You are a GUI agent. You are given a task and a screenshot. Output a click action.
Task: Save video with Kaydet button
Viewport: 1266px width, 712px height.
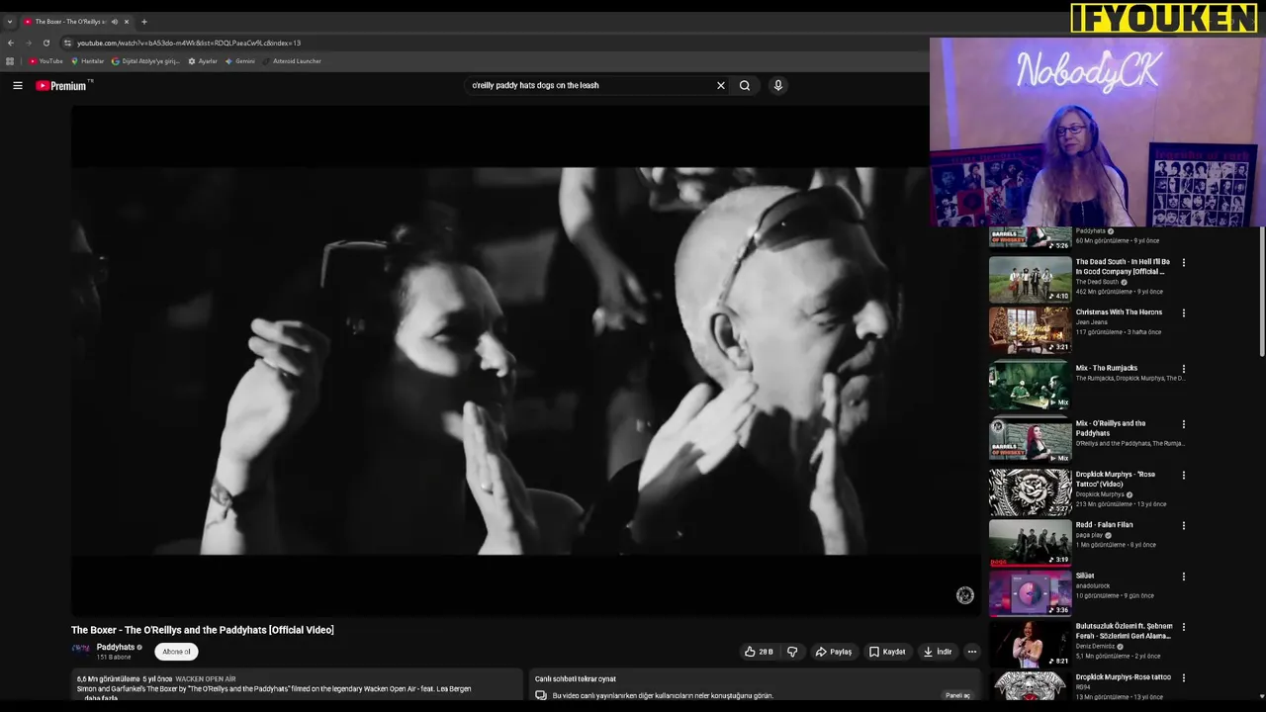[x=887, y=652]
